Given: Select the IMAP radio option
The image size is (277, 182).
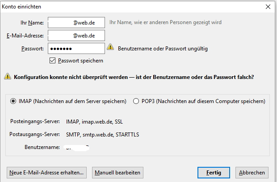Looking at the screenshot, I should point(13,101).
